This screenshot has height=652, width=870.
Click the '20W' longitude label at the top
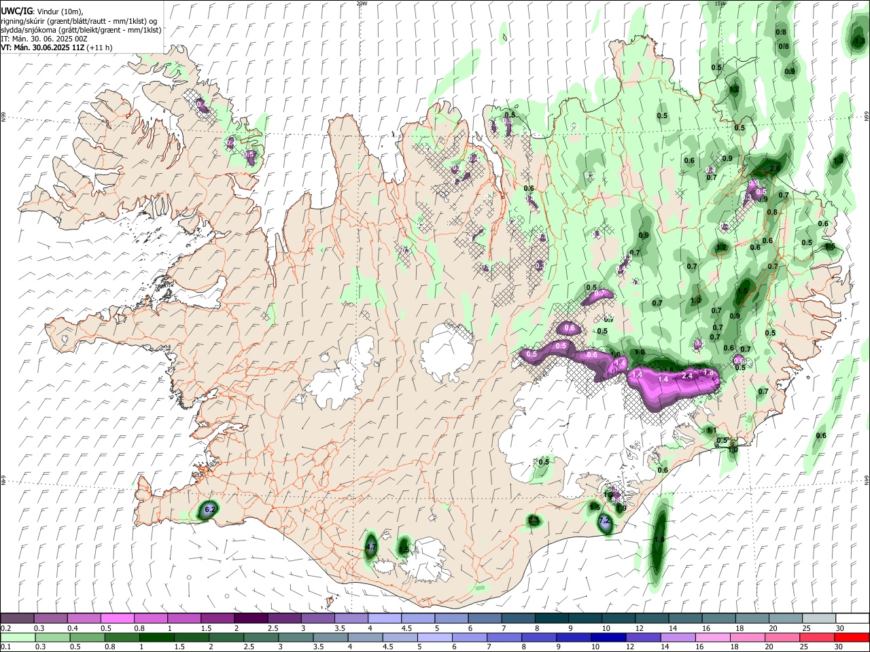click(362, 3)
